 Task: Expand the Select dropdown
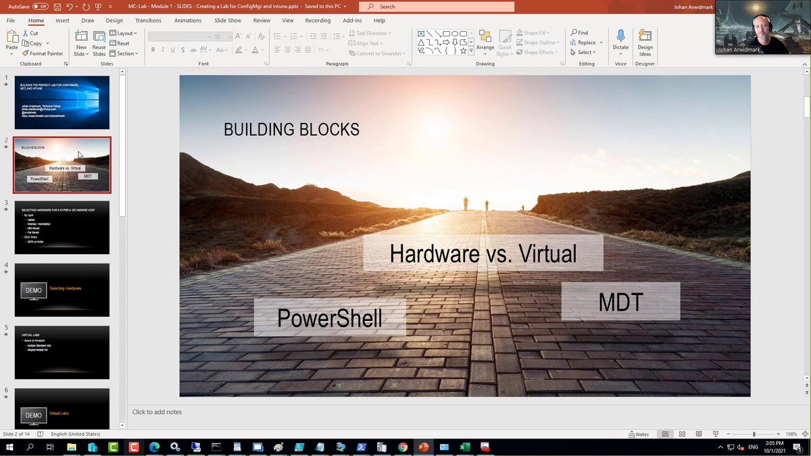[585, 52]
